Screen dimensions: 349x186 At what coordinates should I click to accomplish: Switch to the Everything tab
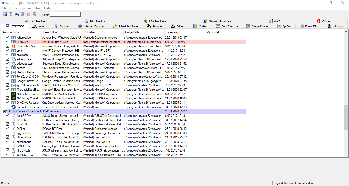point(15,26)
